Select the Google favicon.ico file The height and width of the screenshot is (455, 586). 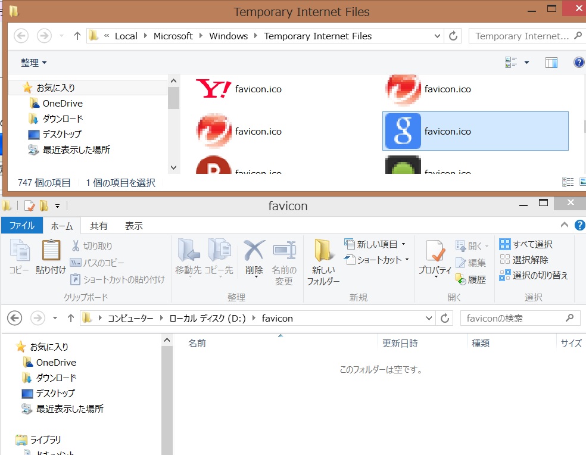(x=475, y=131)
